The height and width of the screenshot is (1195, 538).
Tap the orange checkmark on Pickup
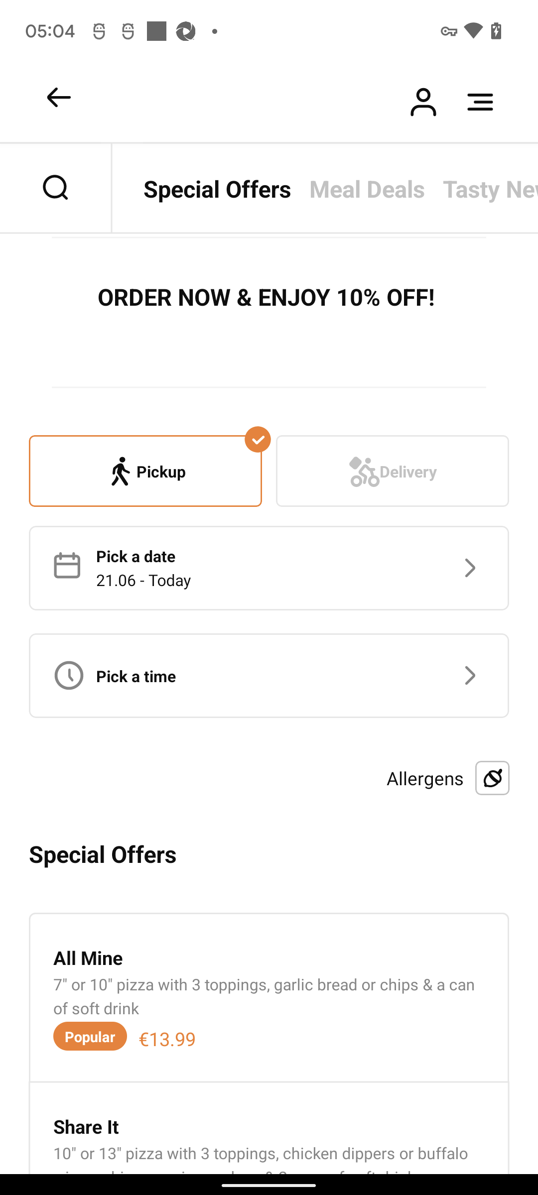click(x=258, y=440)
